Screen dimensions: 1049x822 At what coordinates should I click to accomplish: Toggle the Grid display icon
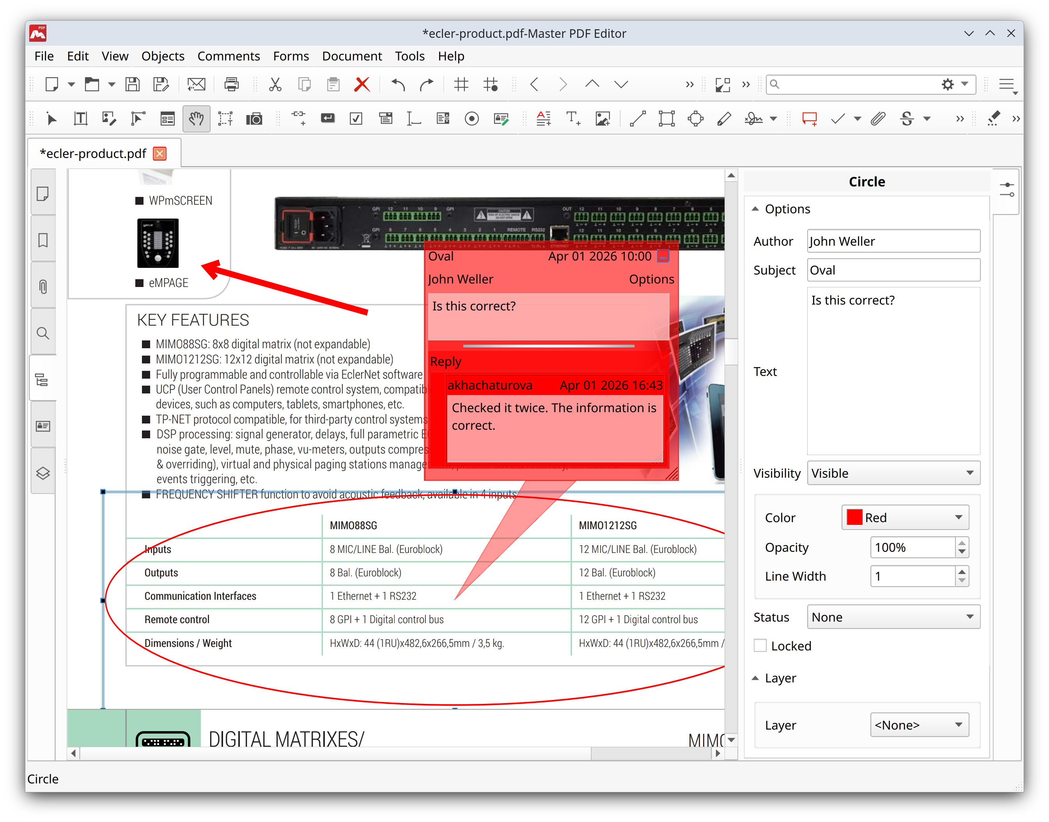[x=461, y=84]
